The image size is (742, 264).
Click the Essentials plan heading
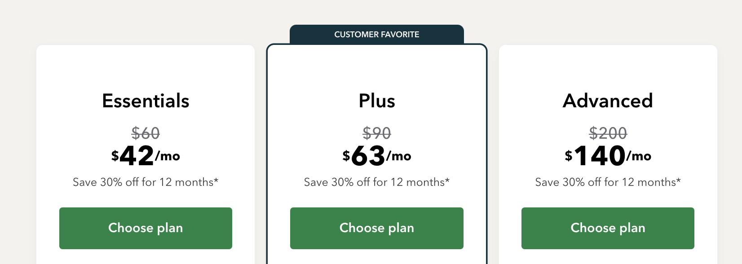(x=146, y=101)
